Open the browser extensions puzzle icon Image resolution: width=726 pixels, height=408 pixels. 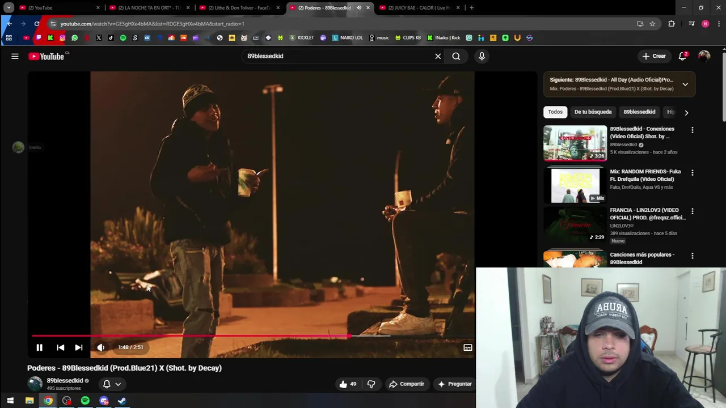pyautogui.click(x=672, y=24)
